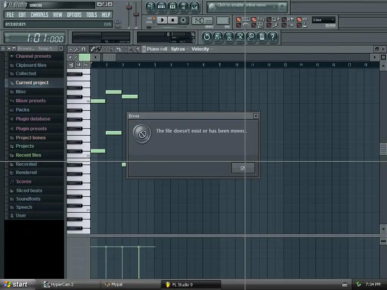Click the undo history circular arrow icon
Screen dimensions: 387x290
[207, 37]
